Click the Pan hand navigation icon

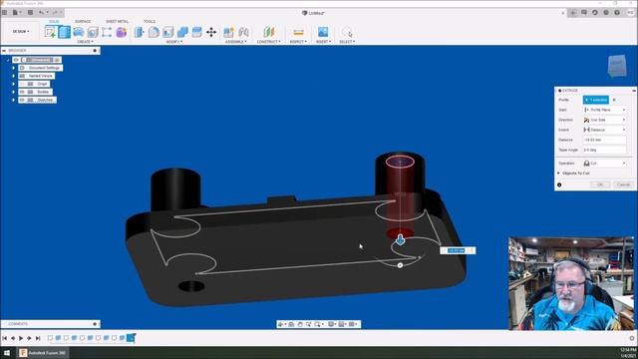tap(300, 324)
